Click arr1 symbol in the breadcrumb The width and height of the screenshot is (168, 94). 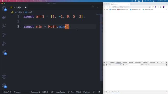(30, 12)
